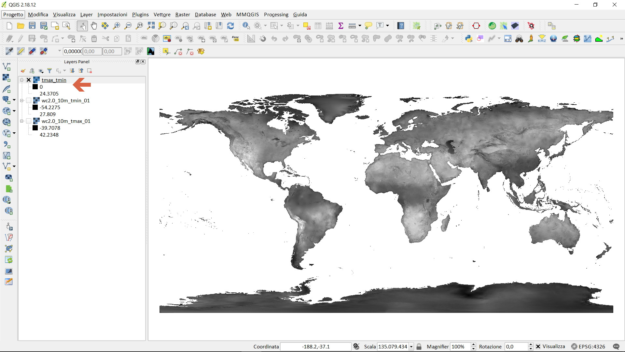Viewport: 625px width, 352px height.
Task: Select the tmax_tmin layer name
Action: pyautogui.click(x=54, y=80)
